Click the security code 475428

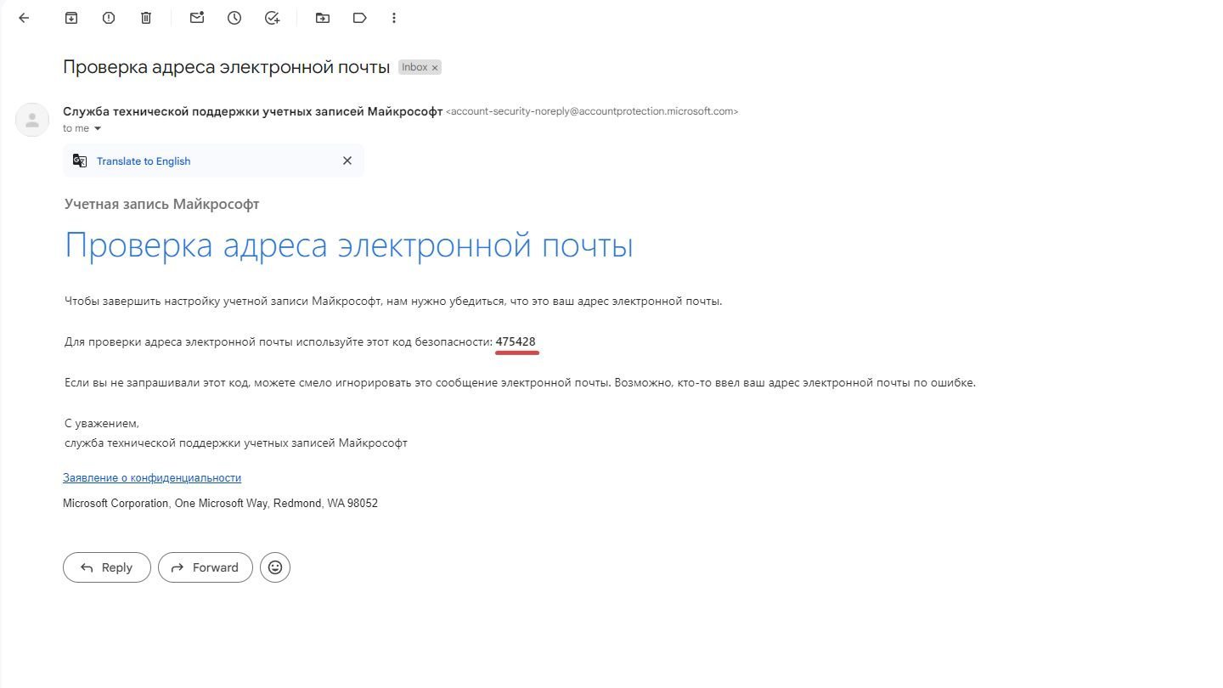pyautogui.click(x=516, y=341)
